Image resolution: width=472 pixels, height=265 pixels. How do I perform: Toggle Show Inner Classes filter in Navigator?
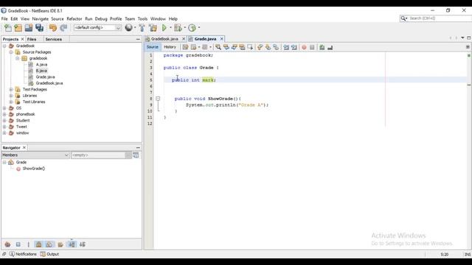49,244
